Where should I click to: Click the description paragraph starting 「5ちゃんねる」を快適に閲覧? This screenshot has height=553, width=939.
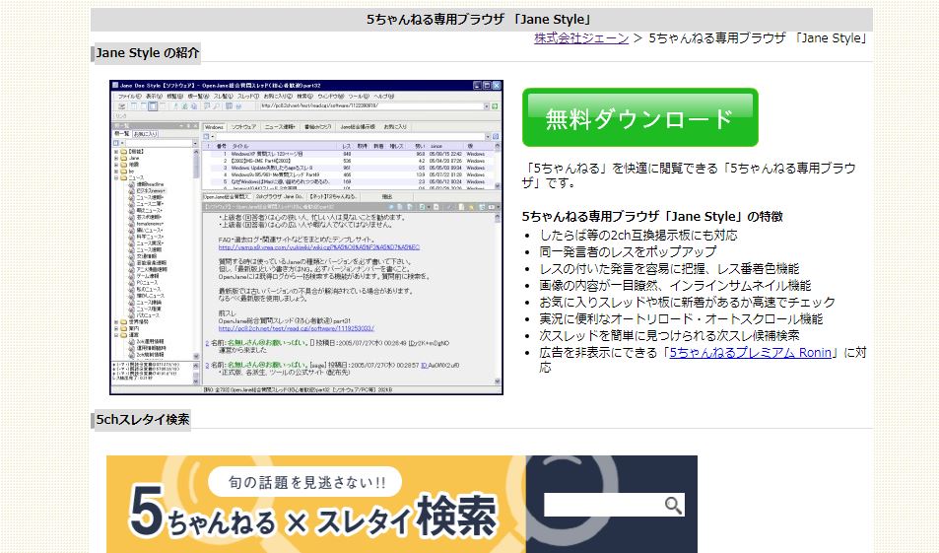(x=689, y=175)
